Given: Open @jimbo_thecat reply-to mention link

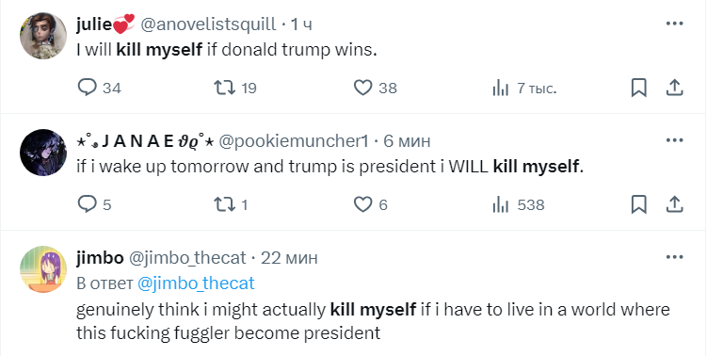Looking at the screenshot, I should [x=196, y=283].
